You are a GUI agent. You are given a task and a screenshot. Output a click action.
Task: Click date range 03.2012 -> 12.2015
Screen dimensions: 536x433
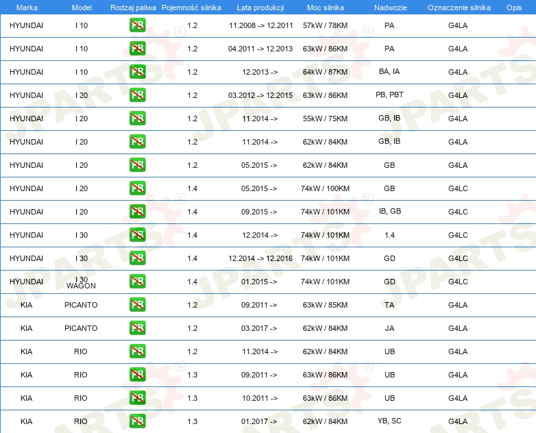[x=260, y=95]
